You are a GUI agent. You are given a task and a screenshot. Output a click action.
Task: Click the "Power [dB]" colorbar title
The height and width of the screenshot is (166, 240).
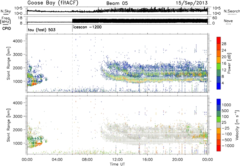click(x=229, y=63)
